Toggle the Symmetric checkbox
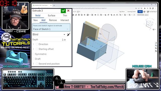Viewport: 161px width, 91px height. [33, 54]
